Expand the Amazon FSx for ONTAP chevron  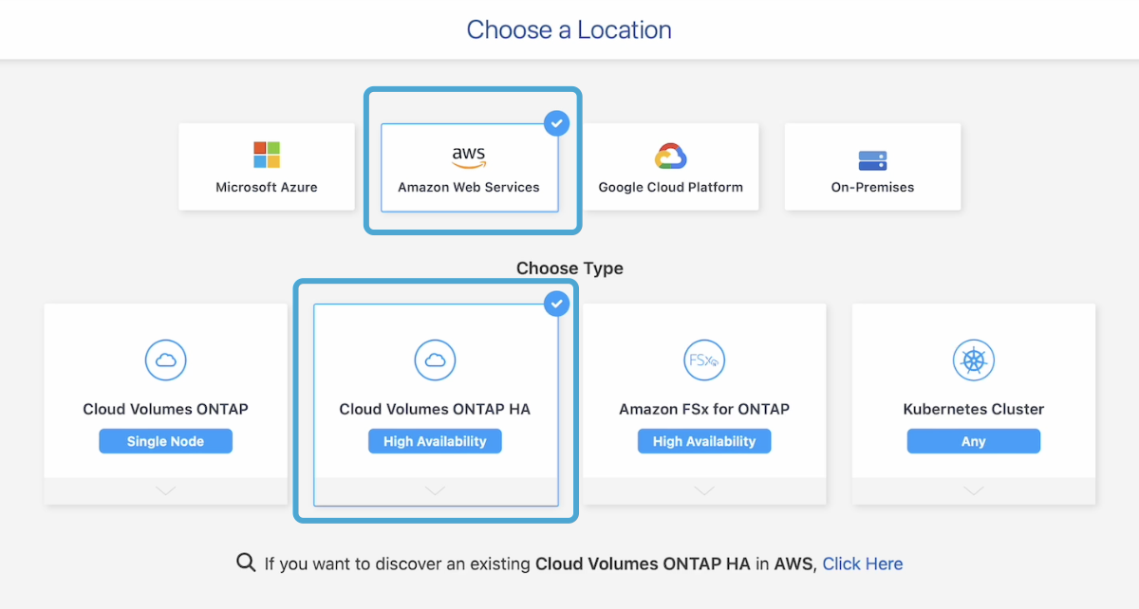pos(704,490)
